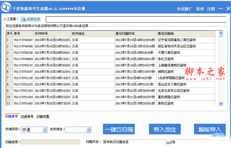The image size is (231, 148).
Task: Click the cell 昆山正仪二部已签收
Action: click(186, 84)
